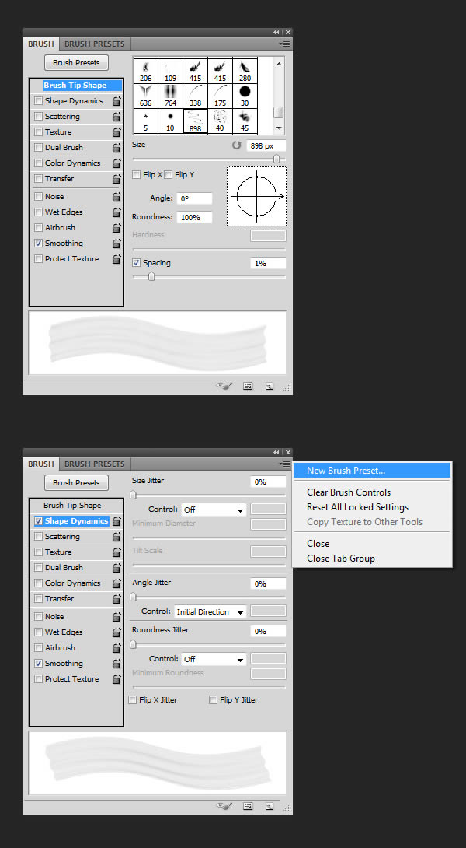
Task: Uncheck the Spacing checkbox
Action: (x=137, y=263)
